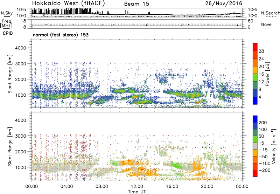Viewport: 280px width, 194px height.
Task: Click the '1000' tick on the velocity panel
Action: coord(21,167)
